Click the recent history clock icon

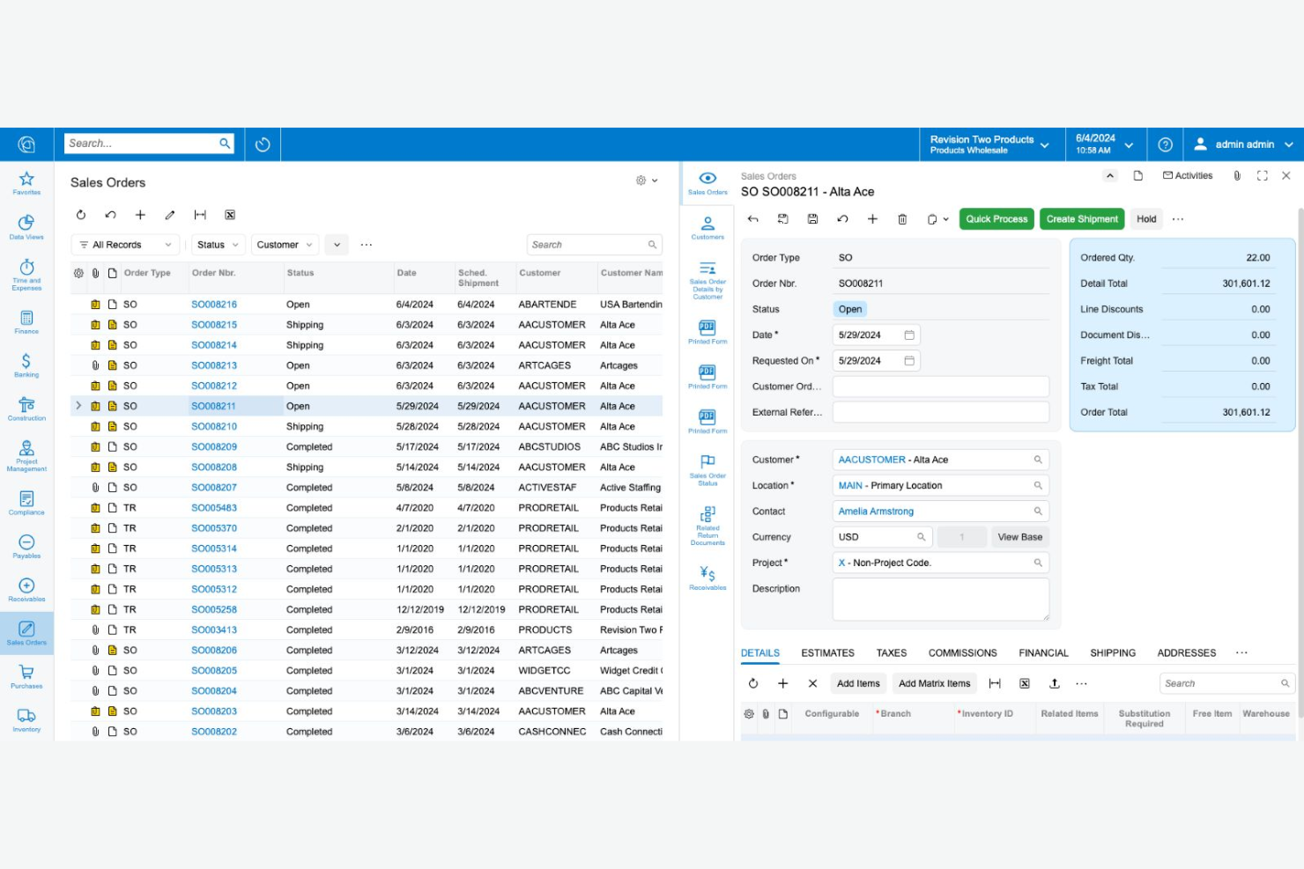pos(263,144)
